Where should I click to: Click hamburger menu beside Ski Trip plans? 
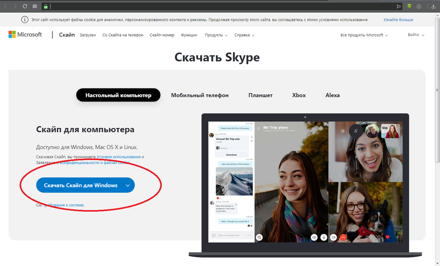tap(258, 128)
